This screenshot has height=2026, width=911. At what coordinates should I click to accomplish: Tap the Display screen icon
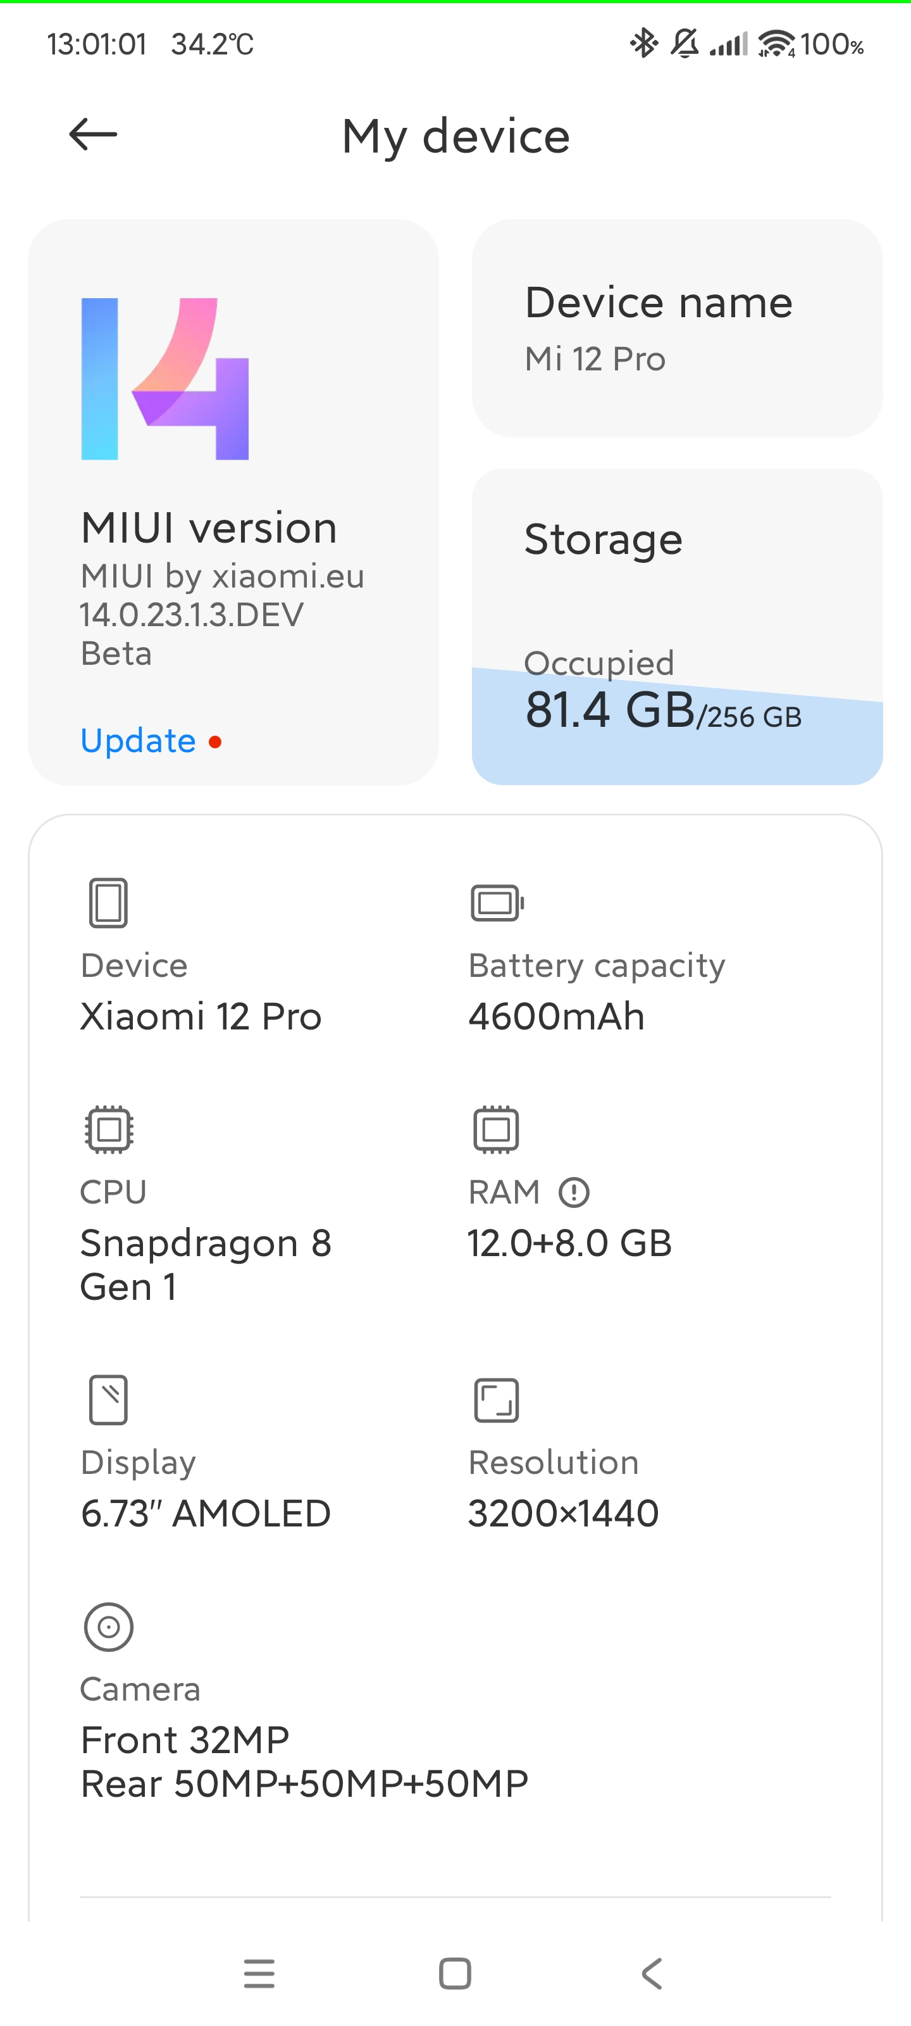tap(108, 1400)
